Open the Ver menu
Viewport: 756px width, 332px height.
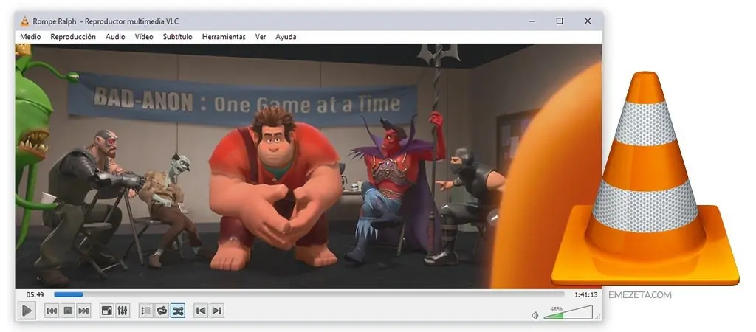(x=261, y=37)
